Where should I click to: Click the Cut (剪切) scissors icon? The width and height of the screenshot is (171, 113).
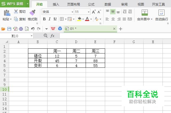[16, 11]
